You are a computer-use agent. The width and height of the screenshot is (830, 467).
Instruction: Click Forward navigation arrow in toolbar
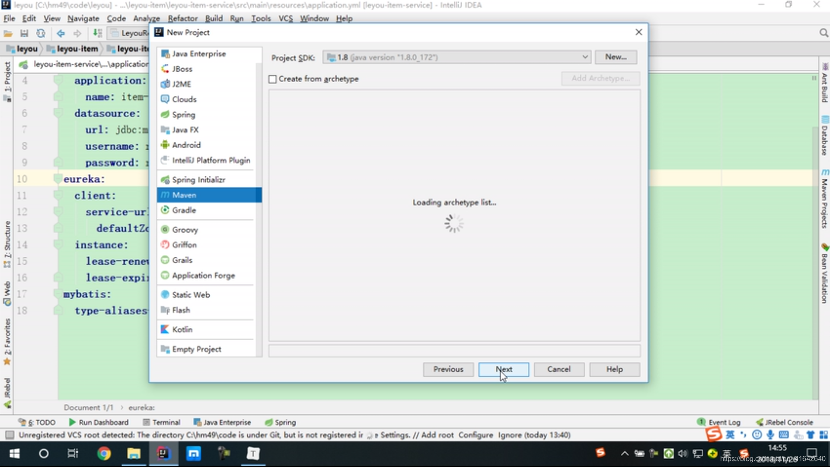77,33
